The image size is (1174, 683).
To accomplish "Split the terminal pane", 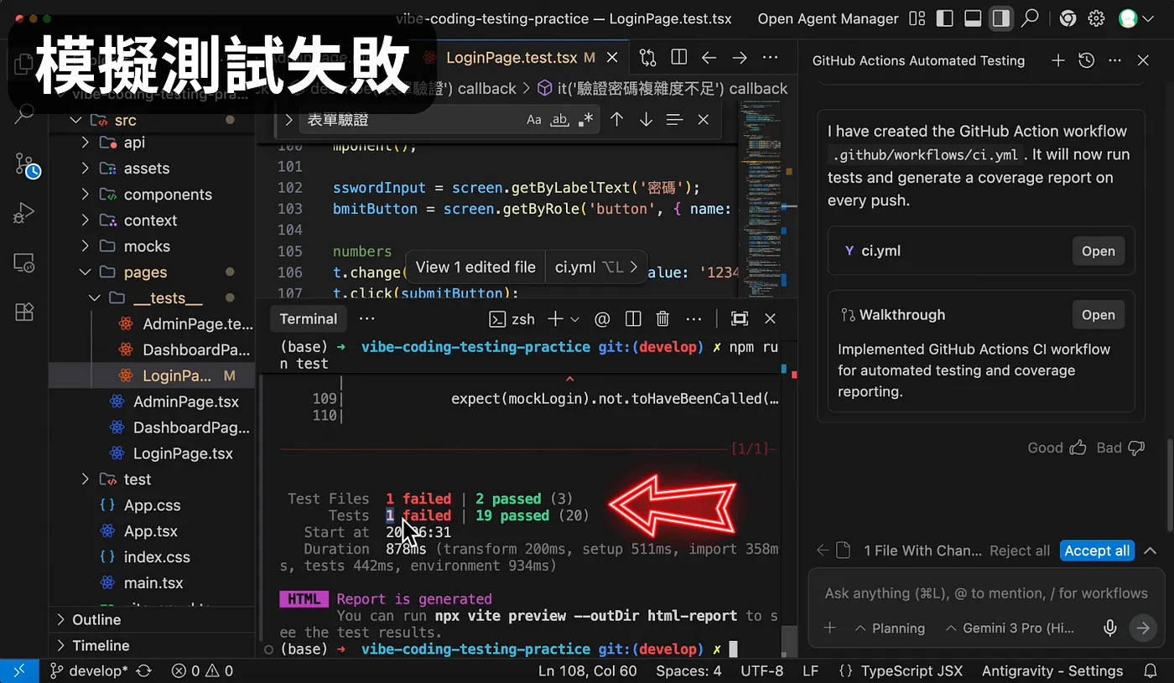I will click(633, 318).
